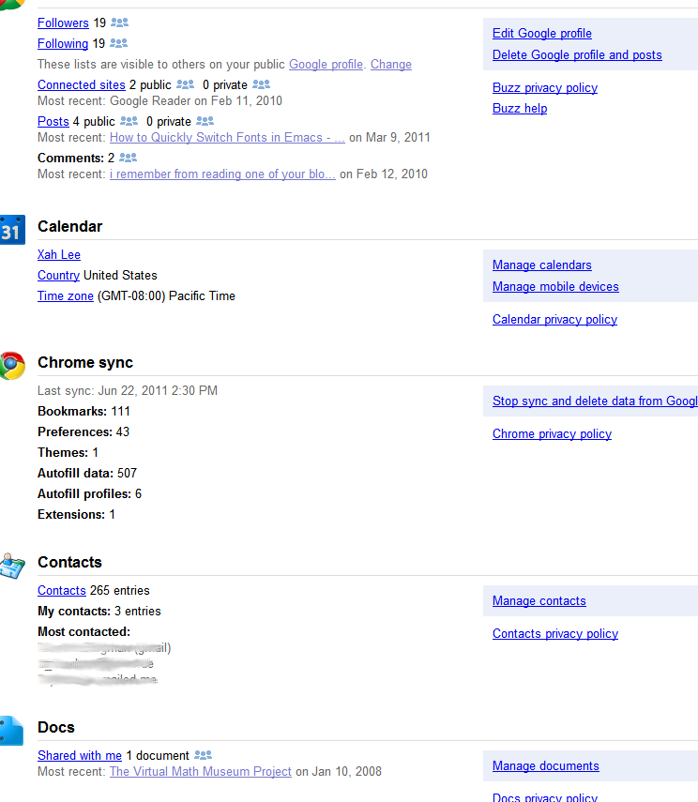Open Connected sites link

[82, 85]
